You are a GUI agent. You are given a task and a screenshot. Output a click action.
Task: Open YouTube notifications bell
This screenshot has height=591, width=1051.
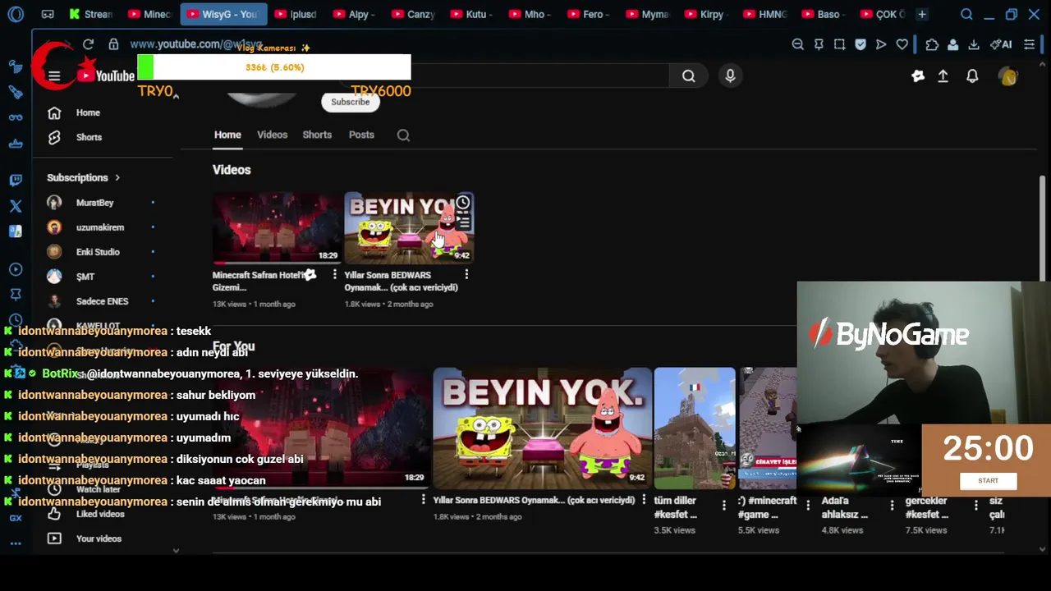972,76
